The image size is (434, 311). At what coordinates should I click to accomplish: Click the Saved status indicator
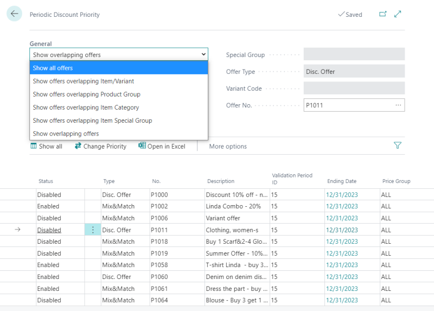350,15
